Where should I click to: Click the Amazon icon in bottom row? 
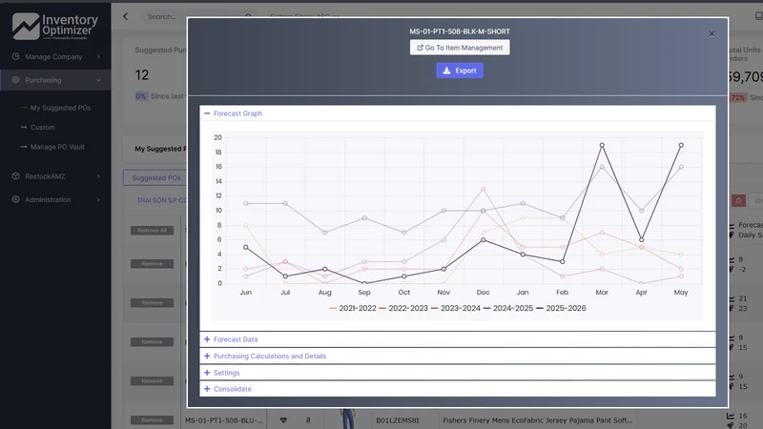[x=308, y=420]
